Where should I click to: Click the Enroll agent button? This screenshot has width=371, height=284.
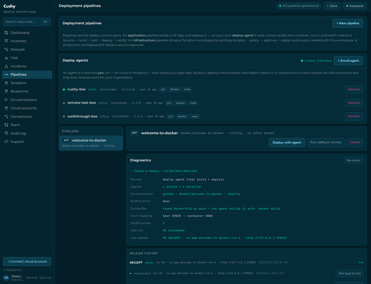(348, 61)
